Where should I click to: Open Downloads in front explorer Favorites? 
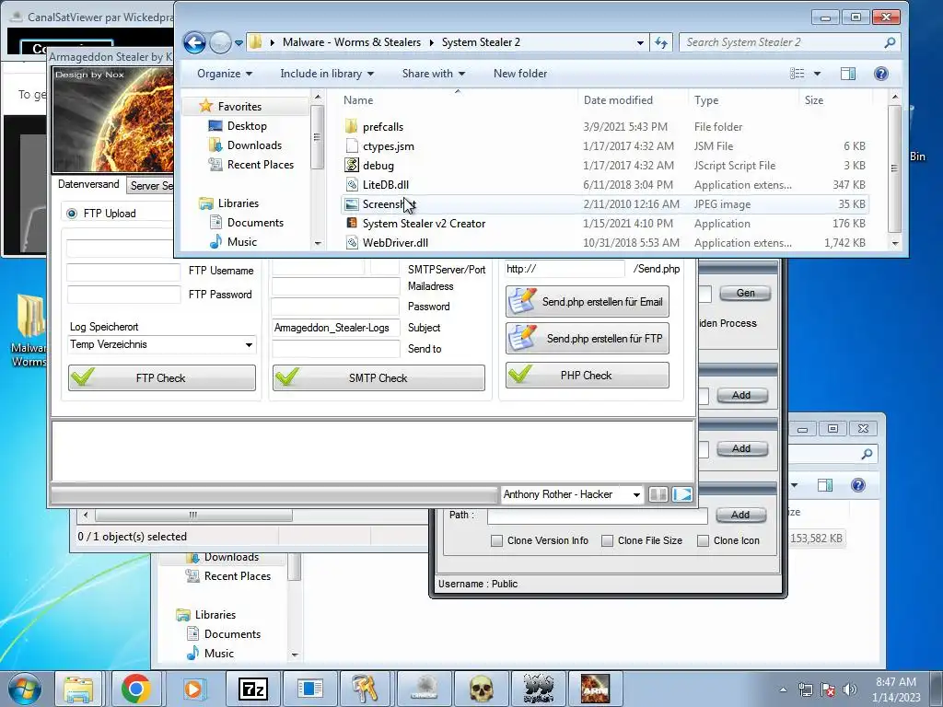pyautogui.click(x=254, y=145)
